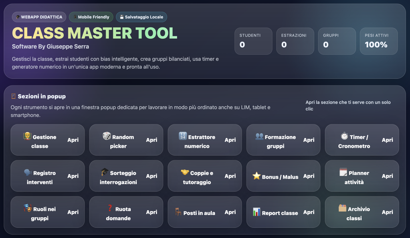This screenshot has height=238, width=410.
Task: Click the bar chart icon on Report classe
Action: coord(257,212)
